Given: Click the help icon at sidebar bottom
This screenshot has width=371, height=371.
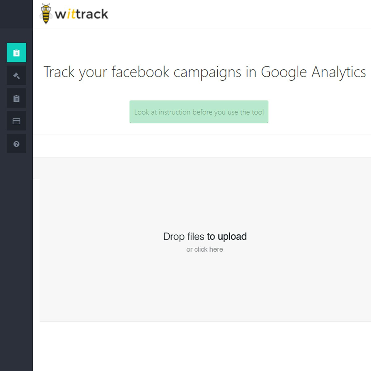Looking at the screenshot, I should 16,144.
